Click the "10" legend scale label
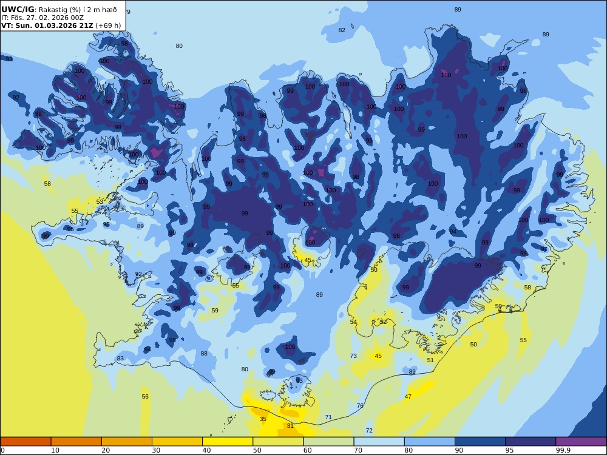 click(x=55, y=450)
